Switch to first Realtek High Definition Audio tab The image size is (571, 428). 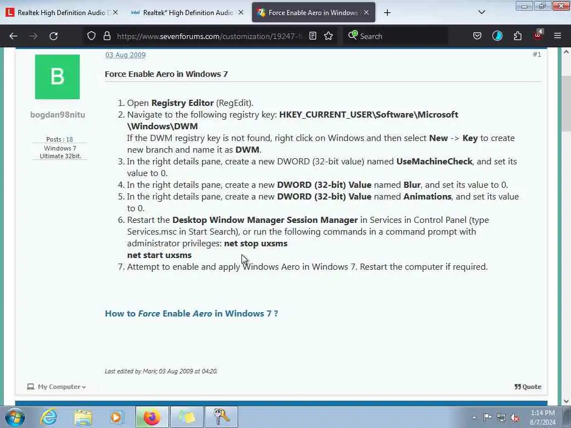point(62,12)
